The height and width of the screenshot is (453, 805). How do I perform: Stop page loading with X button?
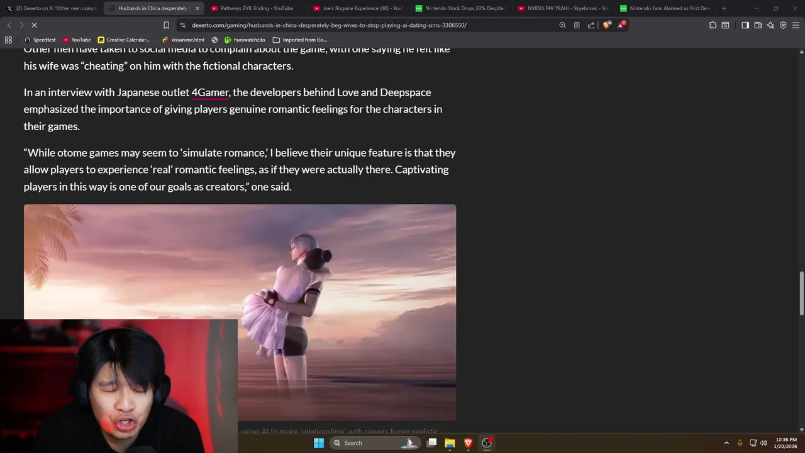point(35,25)
